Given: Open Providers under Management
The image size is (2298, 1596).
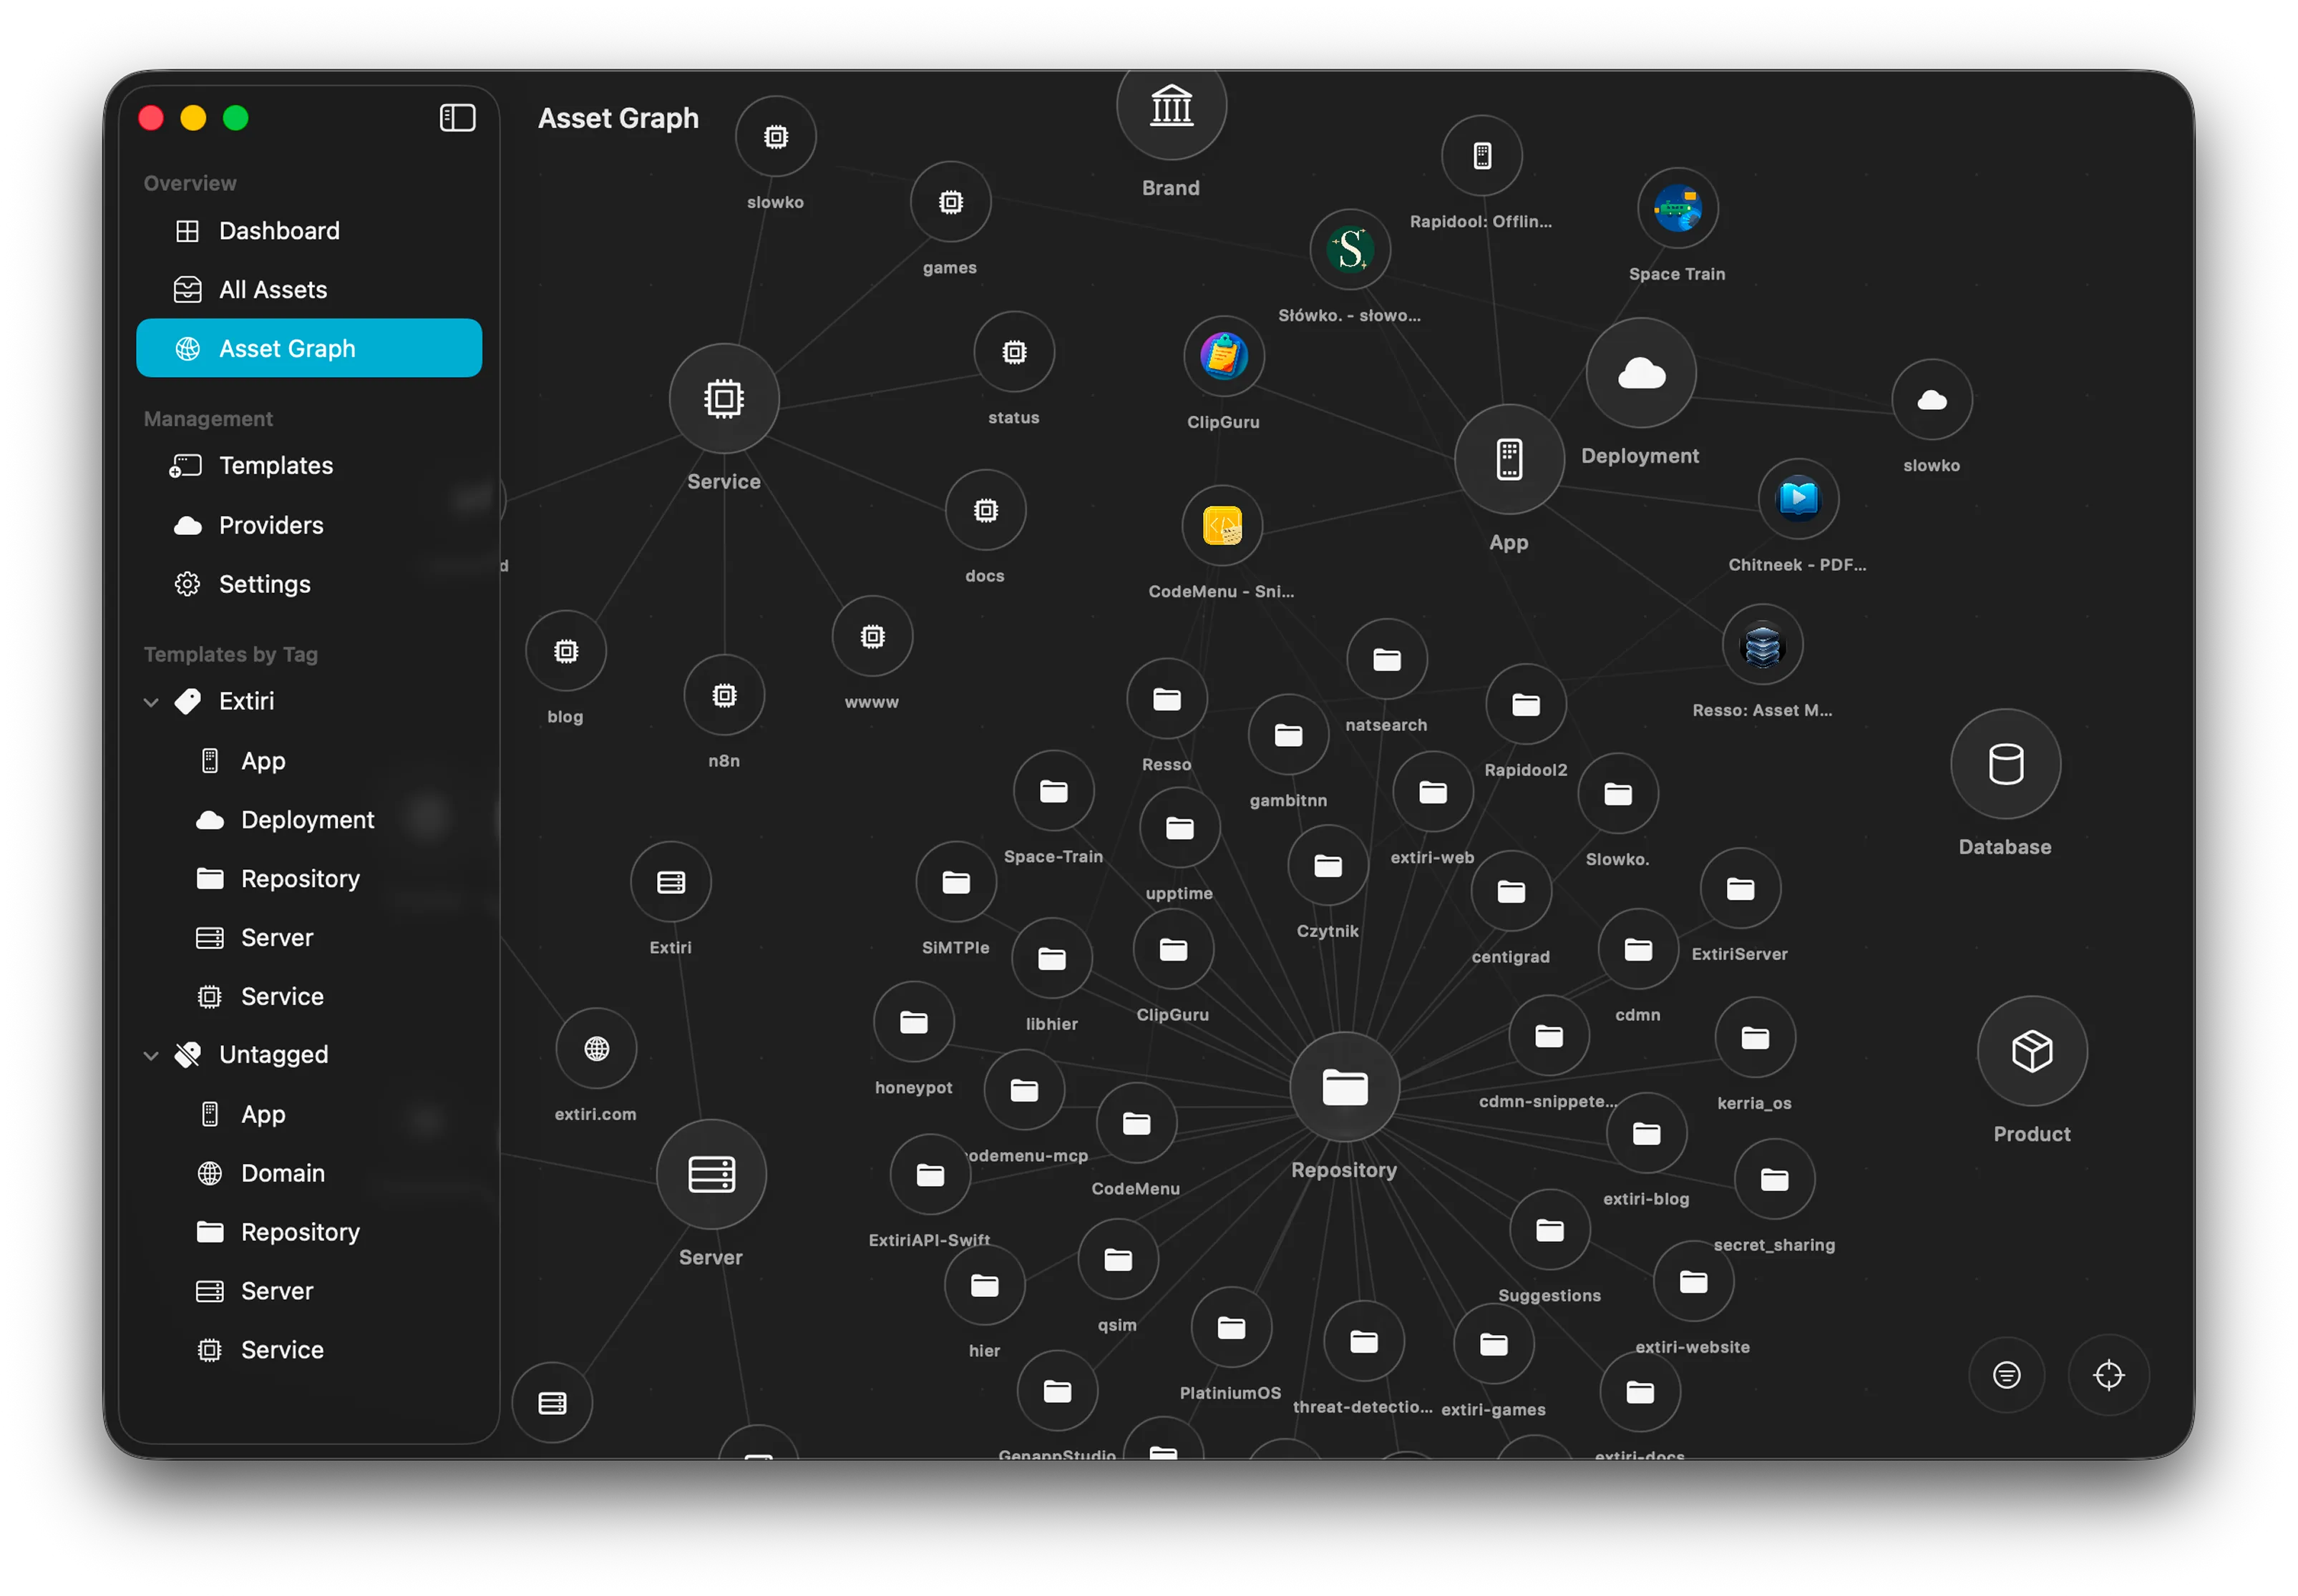Looking at the screenshot, I should [x=309, y=525].
